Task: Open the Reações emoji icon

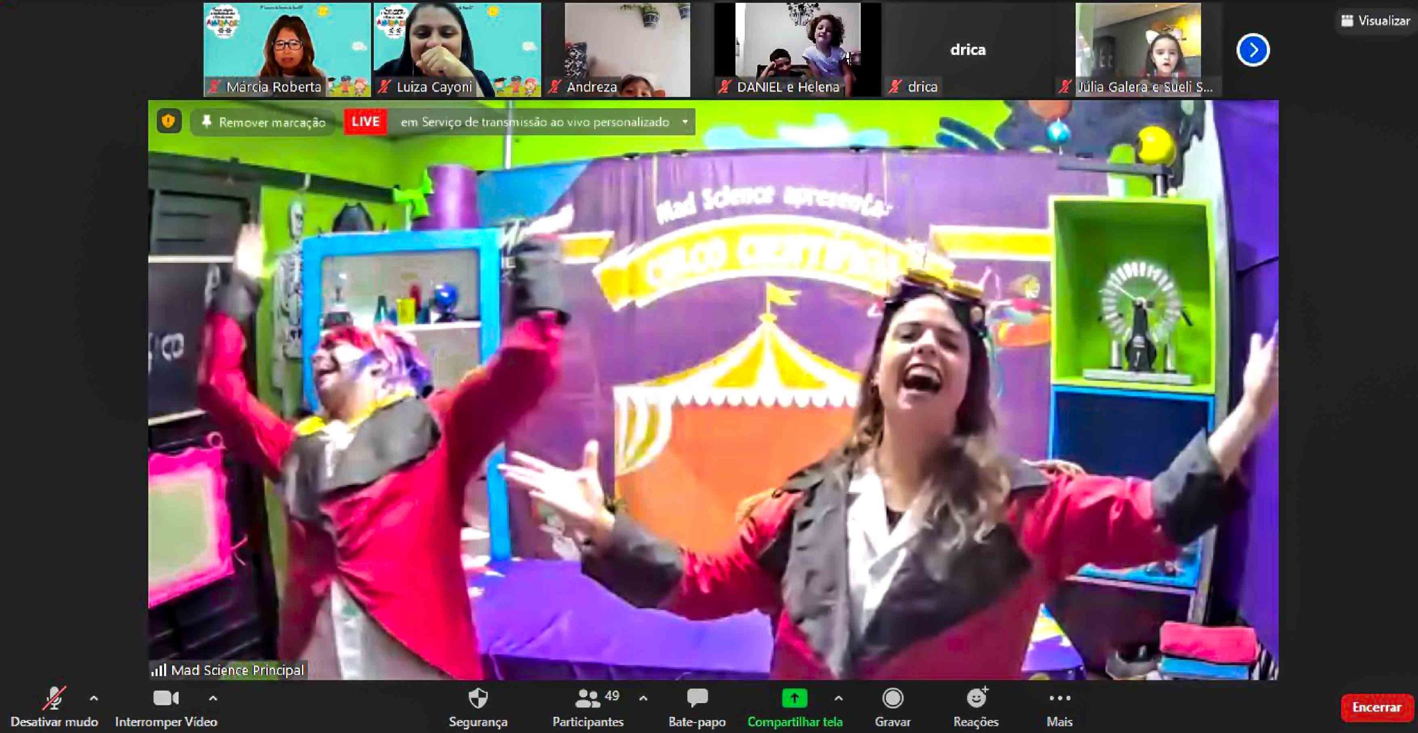Action: (976, 699)
